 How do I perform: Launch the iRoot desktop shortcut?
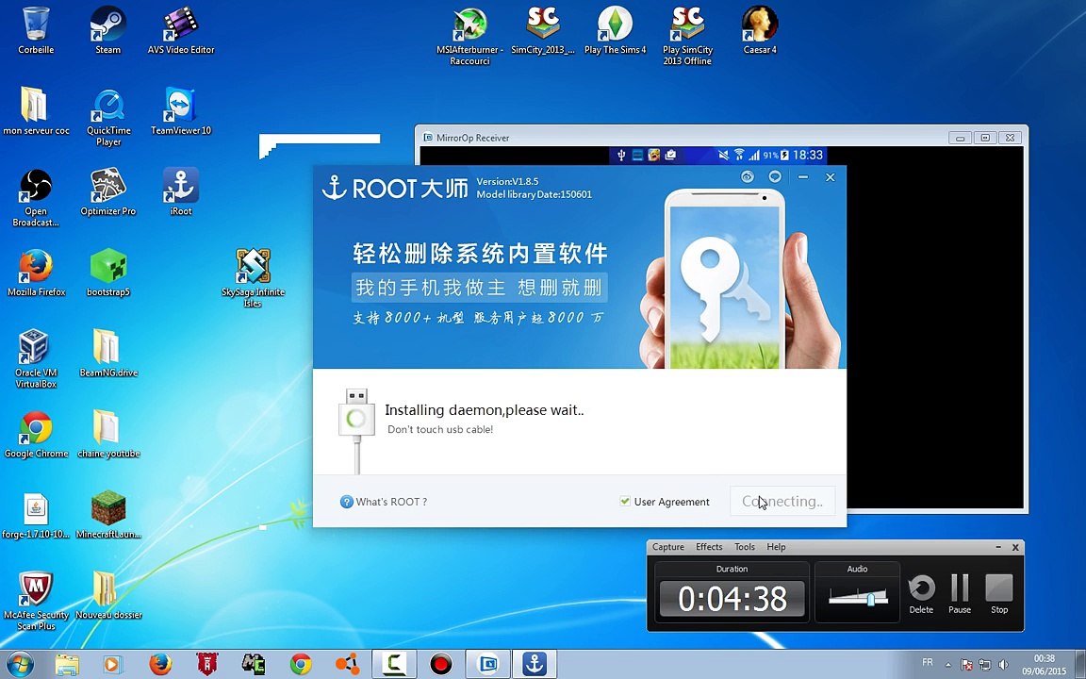point(181,192)
